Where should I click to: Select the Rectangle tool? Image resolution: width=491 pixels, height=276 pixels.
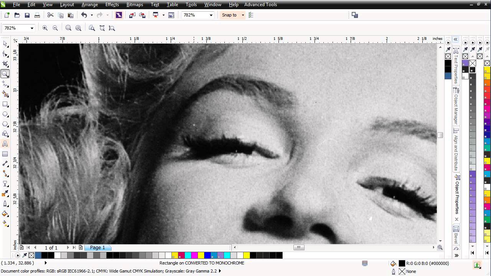5,104
